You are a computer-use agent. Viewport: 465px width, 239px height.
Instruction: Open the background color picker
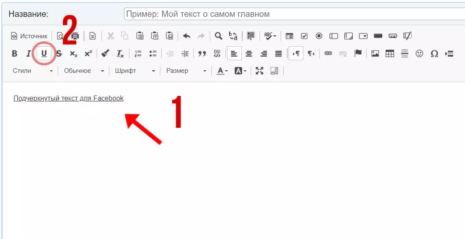tap(240, 71)
